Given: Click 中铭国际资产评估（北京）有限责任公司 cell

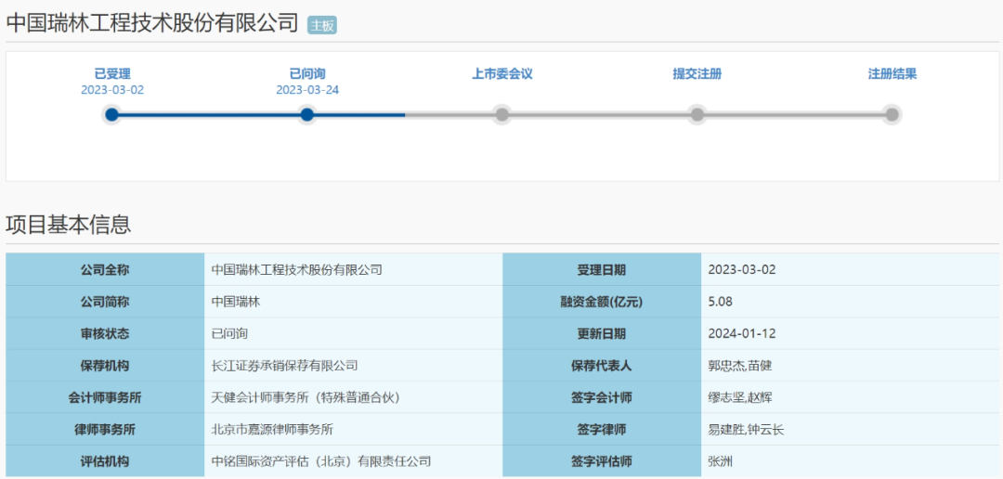Looking at the screenshot, I should 353,461.
